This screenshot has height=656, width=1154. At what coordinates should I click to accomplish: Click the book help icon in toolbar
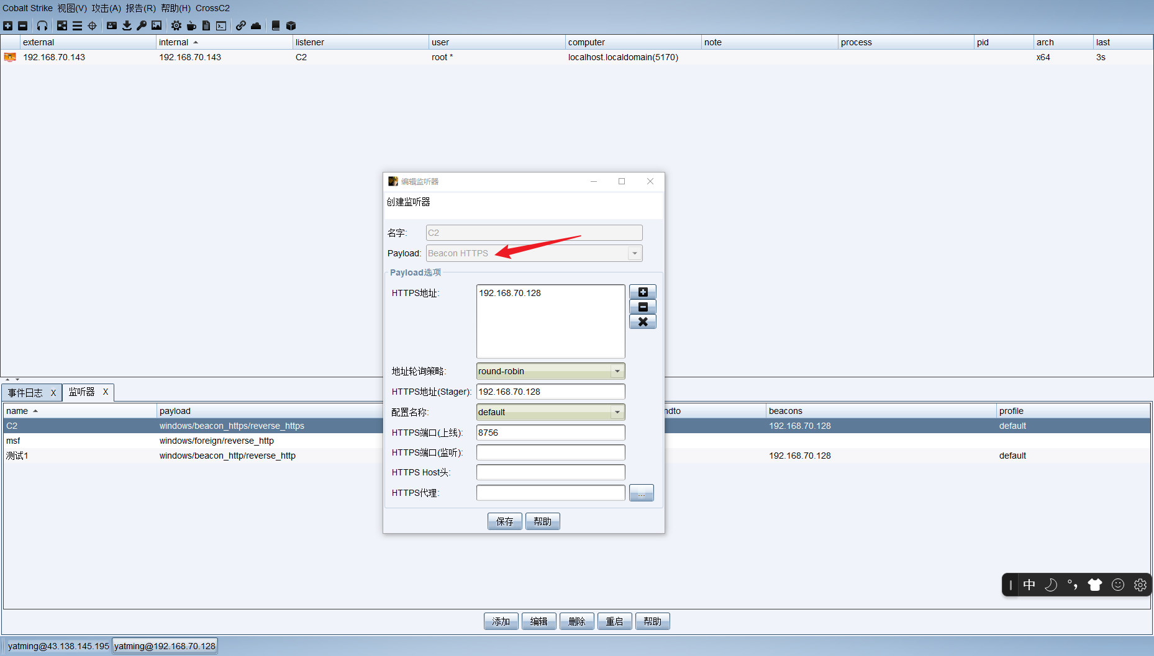[276, 25]
